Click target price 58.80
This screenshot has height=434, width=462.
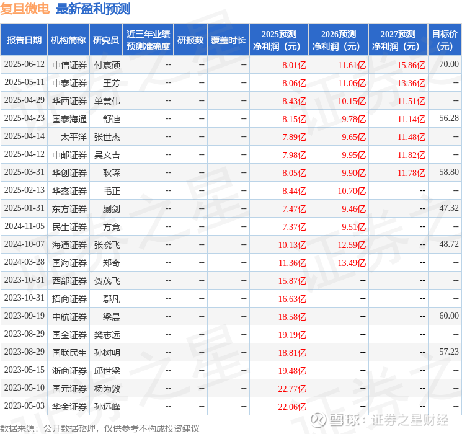coord(449,172)
